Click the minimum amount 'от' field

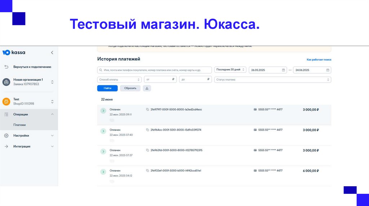pyautogui.click(x=160, y=79)
